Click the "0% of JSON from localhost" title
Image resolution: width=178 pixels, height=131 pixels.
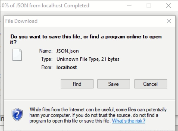45,6
